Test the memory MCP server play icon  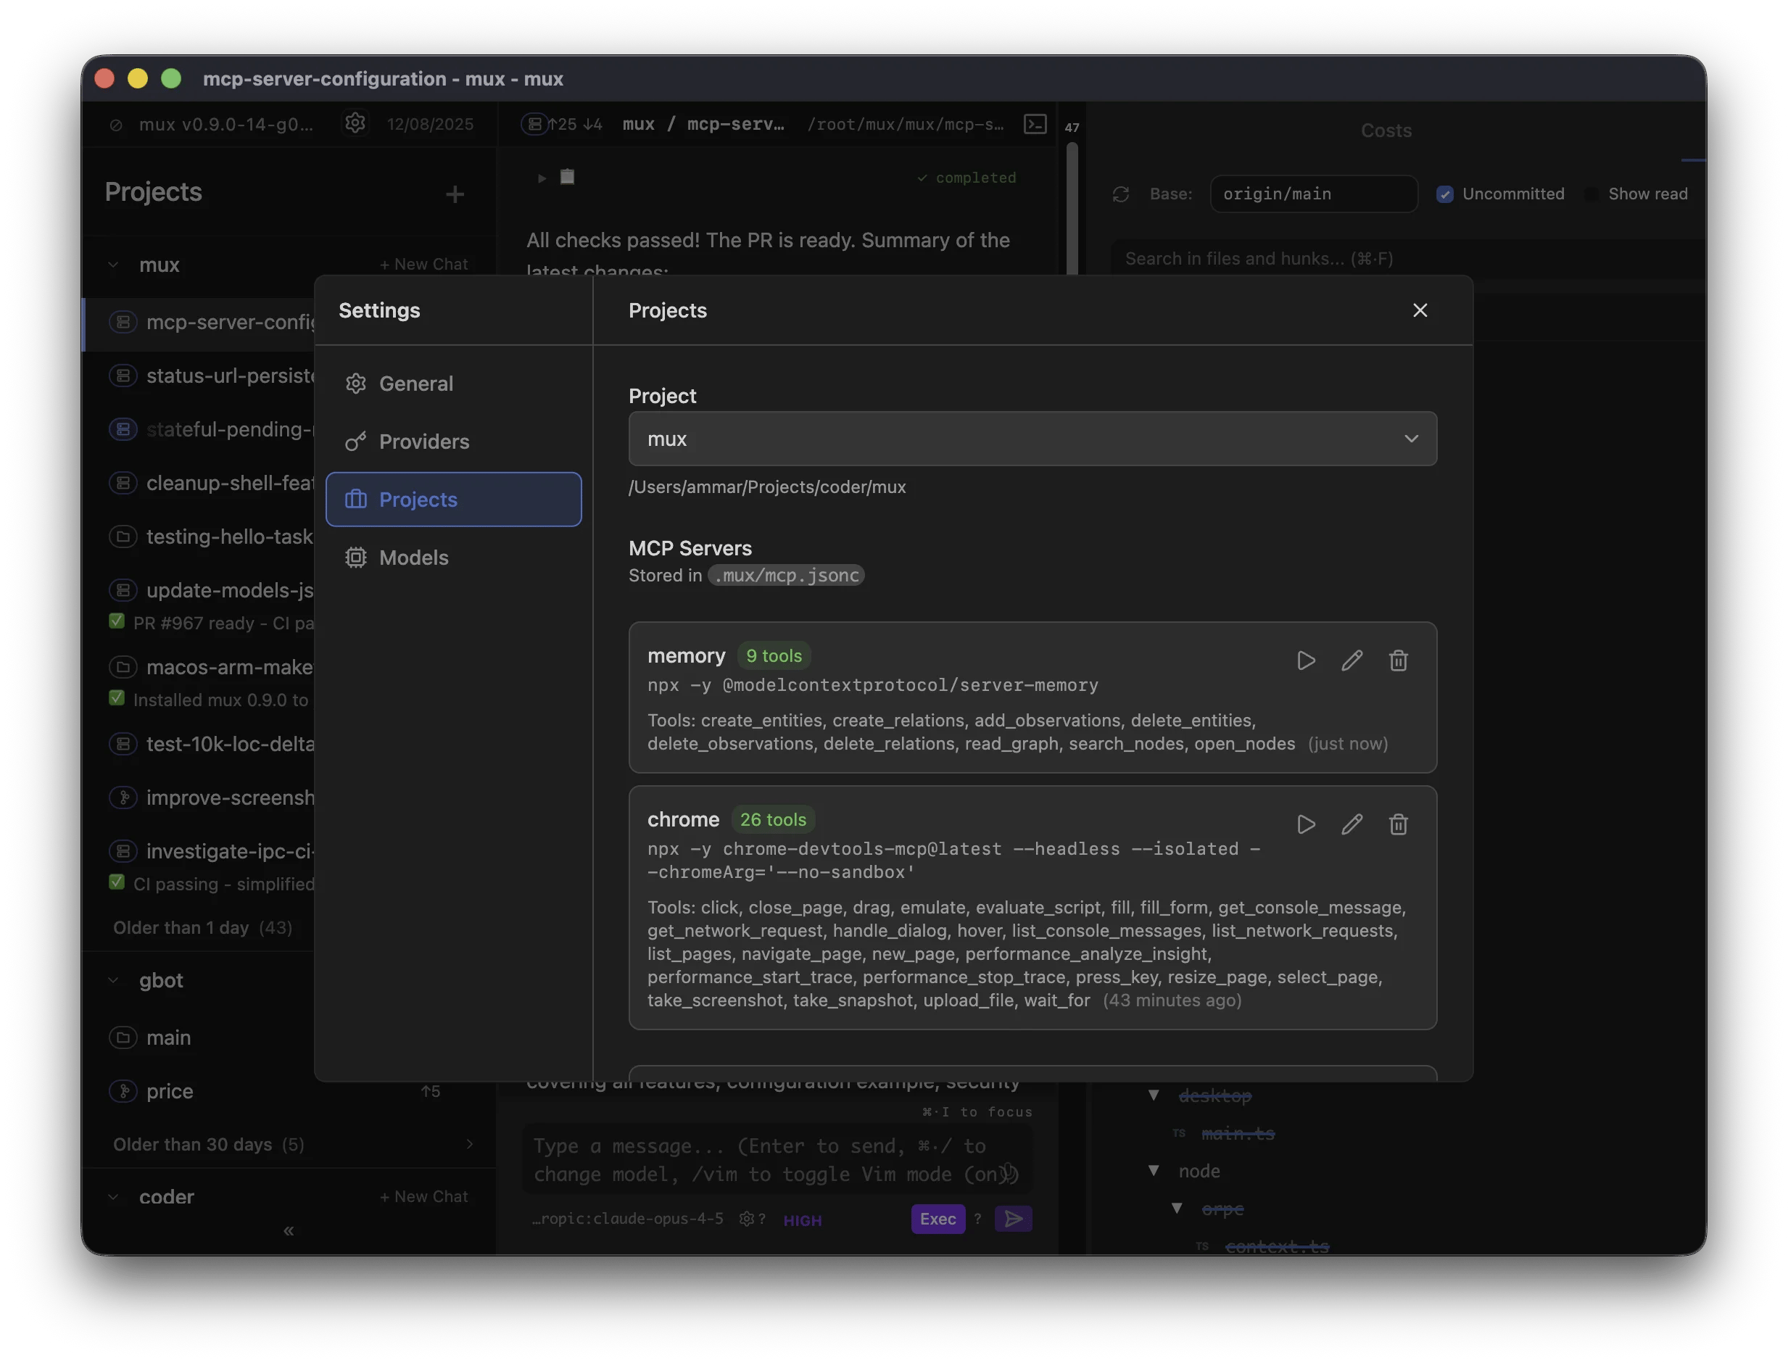(x=1305, y=660)
